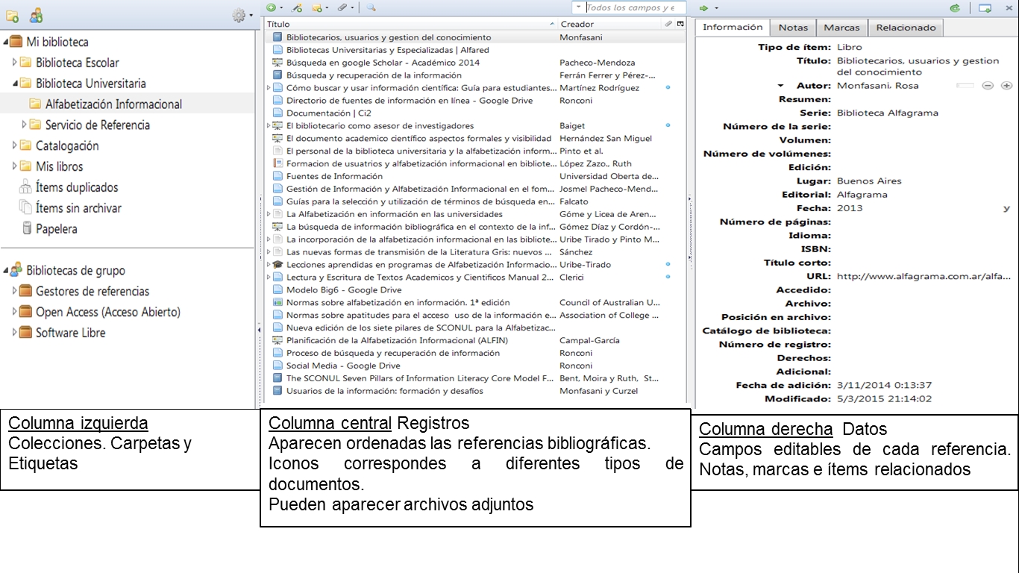Click the Mi biblioteca library icon

[16, 42]
